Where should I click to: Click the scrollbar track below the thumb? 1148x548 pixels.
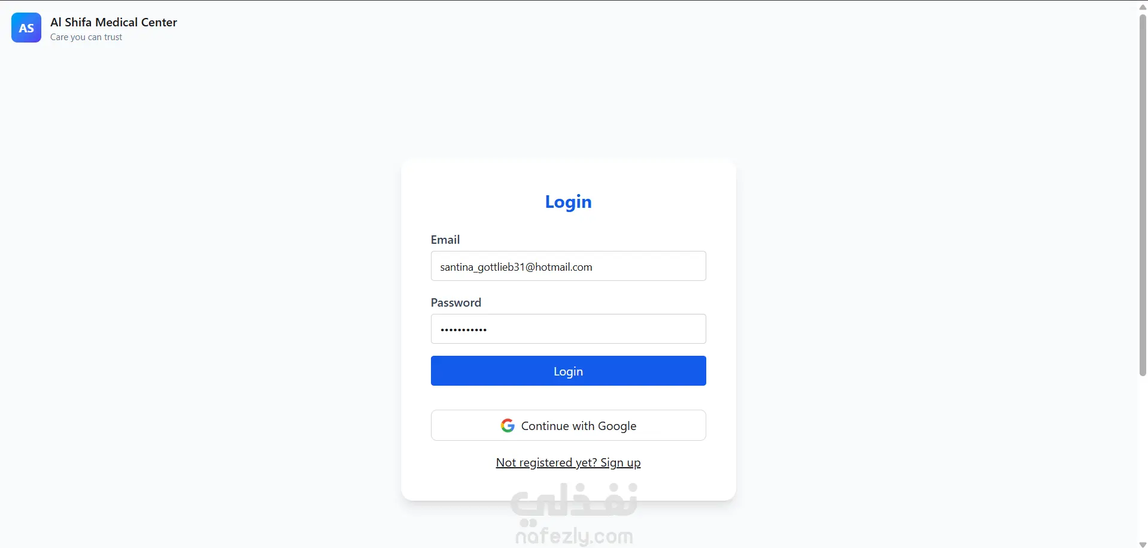click(1143, 458)
